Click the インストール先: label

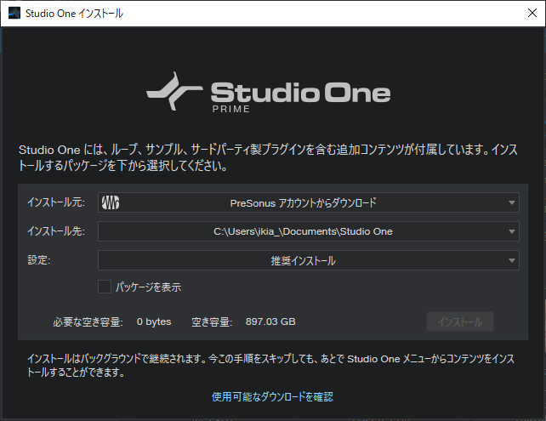click(x=56, y=231)
